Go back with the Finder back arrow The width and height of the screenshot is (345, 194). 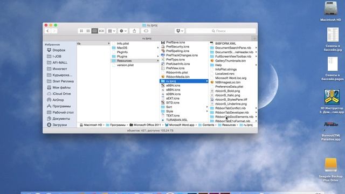(x=47, y=31)
